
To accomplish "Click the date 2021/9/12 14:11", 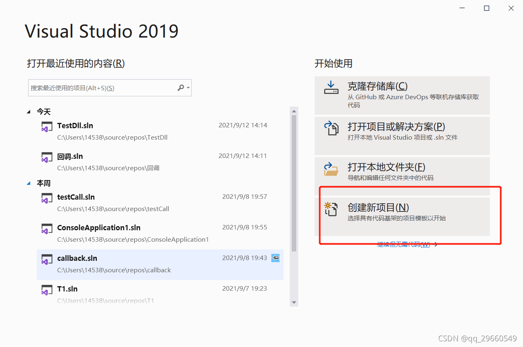I will pos(243,156).
